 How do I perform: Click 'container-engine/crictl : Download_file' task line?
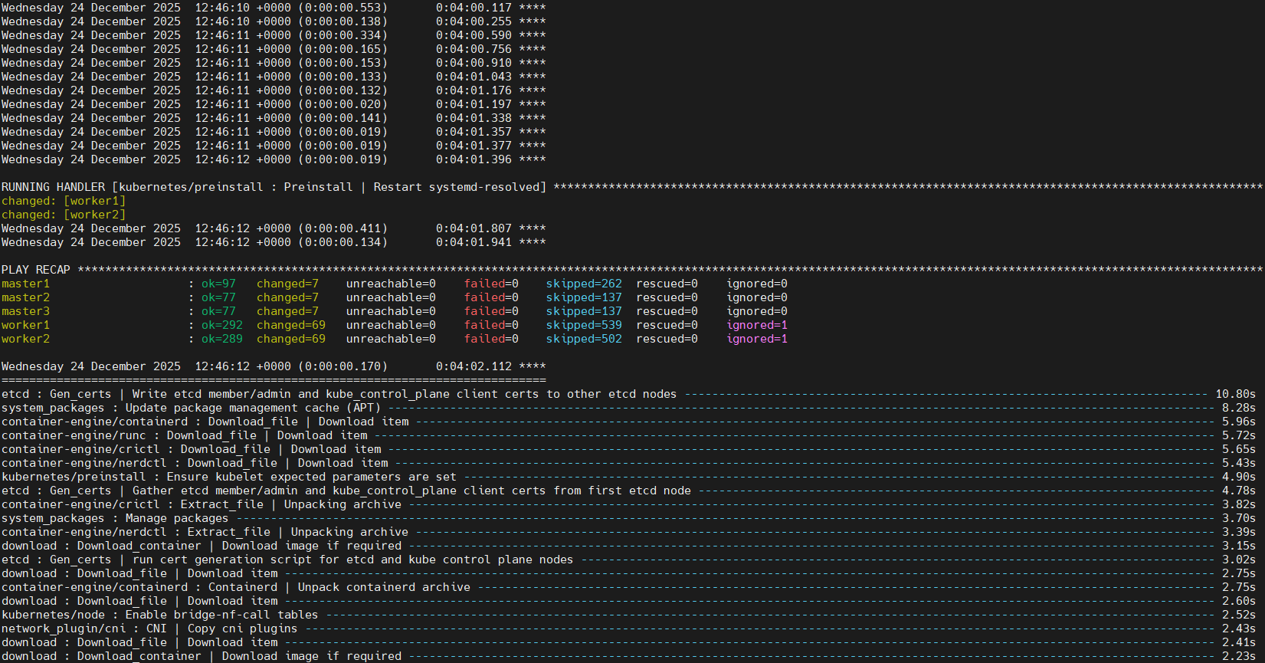628,449
